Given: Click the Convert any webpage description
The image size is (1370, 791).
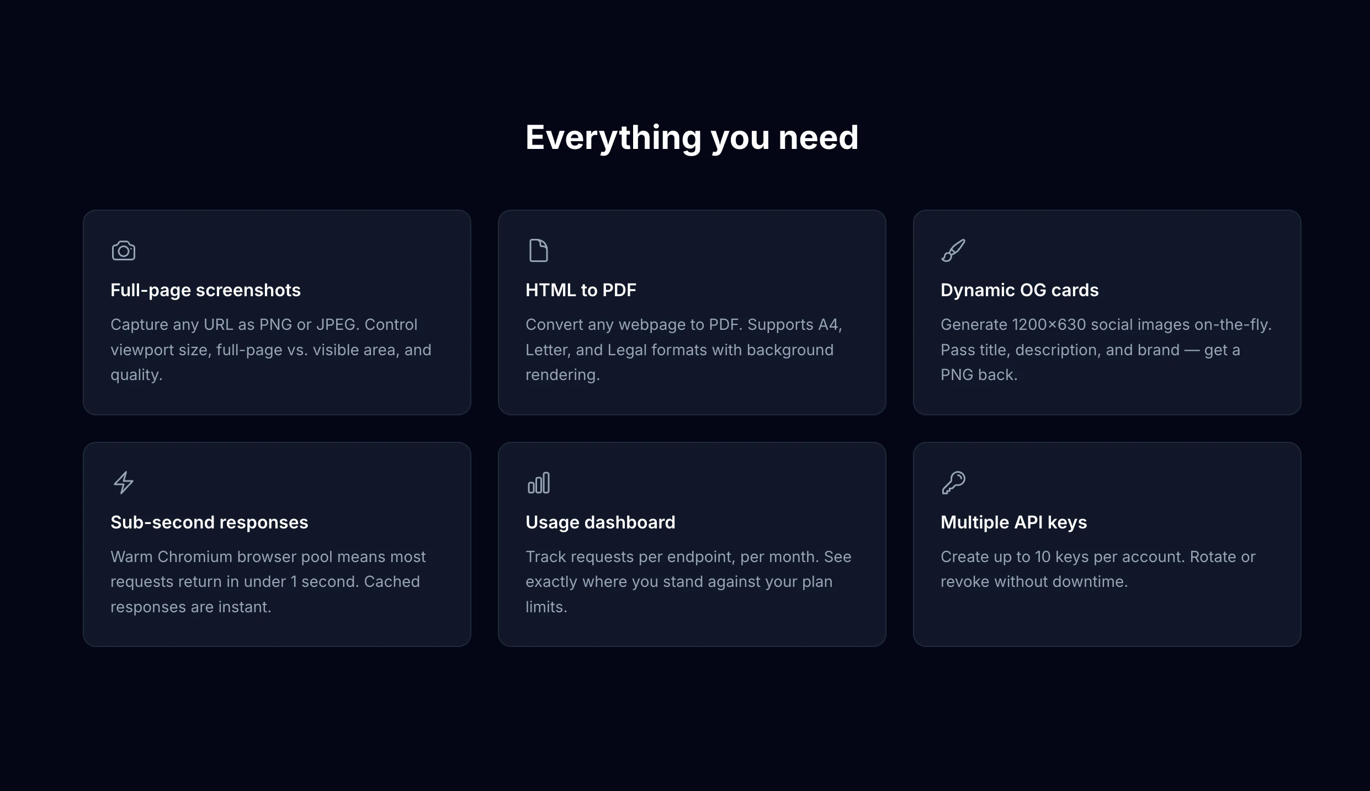Looking at the screenshot, I should point(683,350).
